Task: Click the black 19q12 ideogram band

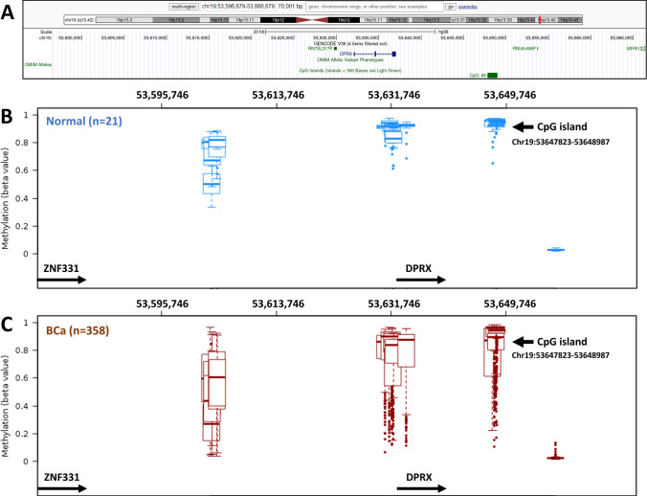Action: [x=344, y=20]
